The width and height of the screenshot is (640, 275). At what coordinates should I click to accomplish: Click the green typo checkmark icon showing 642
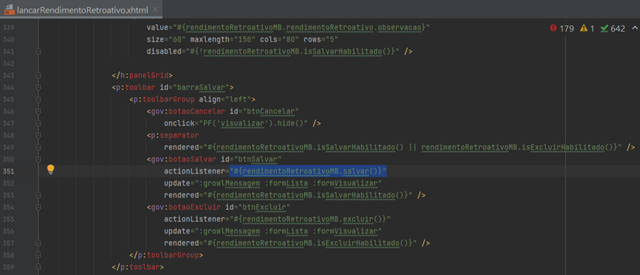[x=605, y=28]
